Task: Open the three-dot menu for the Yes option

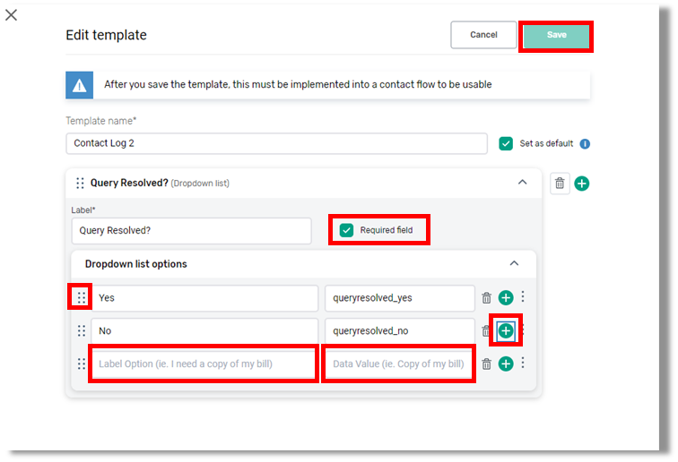Action: (x=523, y=298)
